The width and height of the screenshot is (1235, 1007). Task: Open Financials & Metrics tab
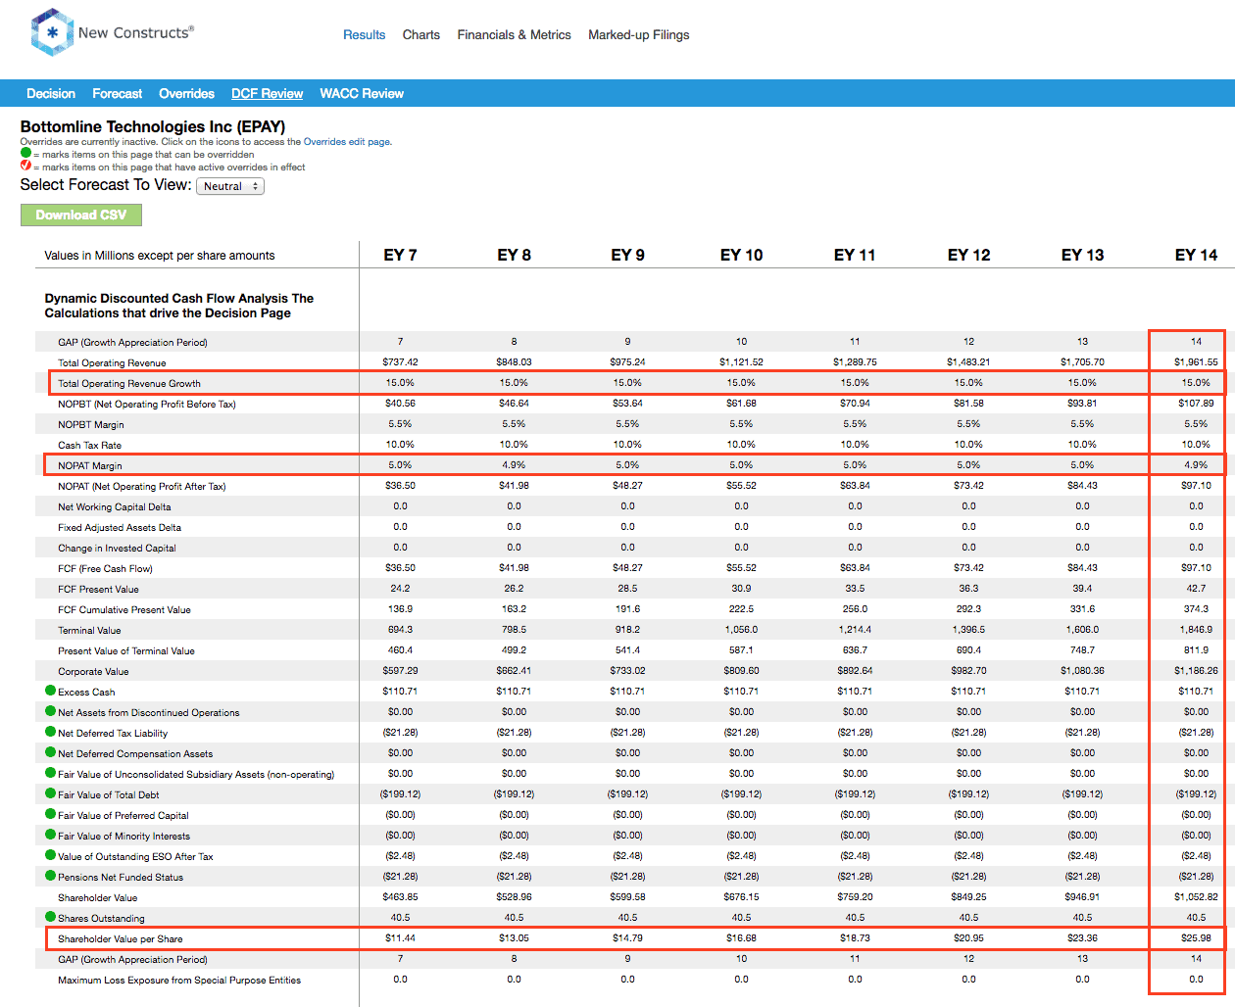(x=515, y=34)
